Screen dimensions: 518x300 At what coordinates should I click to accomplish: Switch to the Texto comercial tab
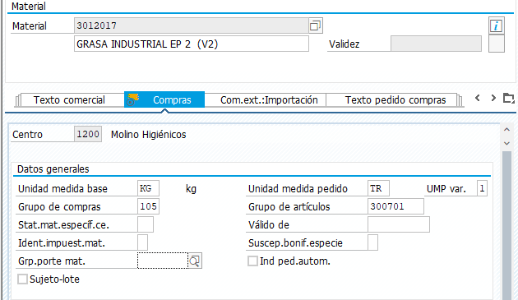coord(69,100)
